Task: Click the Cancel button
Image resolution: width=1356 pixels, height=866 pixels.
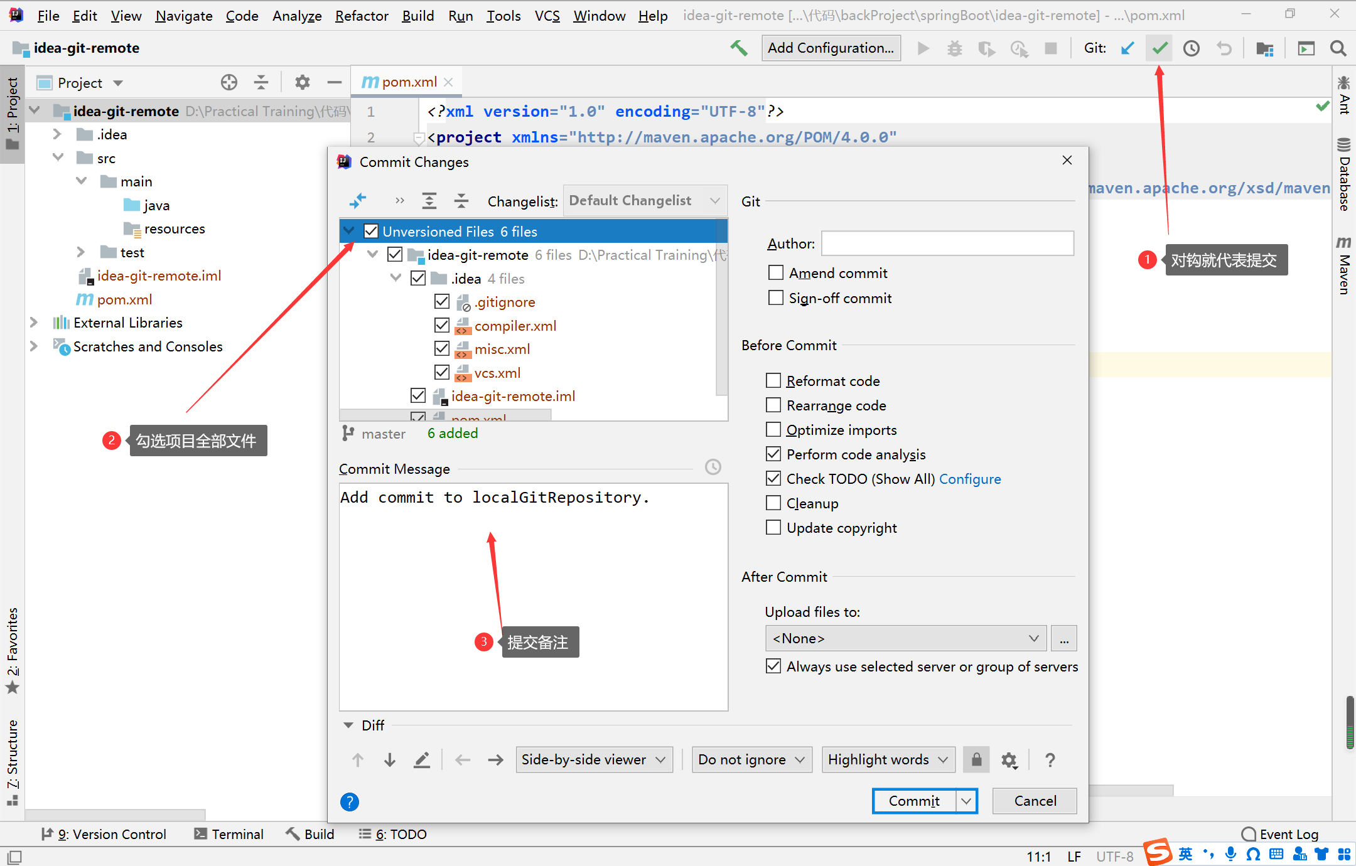Action: [1035, 801]
